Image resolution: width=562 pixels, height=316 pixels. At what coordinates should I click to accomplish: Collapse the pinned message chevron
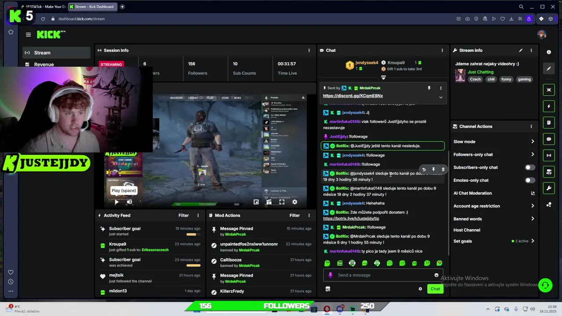441,97
